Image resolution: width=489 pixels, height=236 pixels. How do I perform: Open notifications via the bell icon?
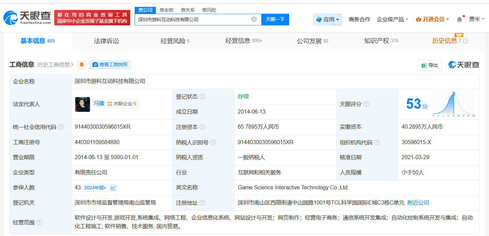coord(459,20)
